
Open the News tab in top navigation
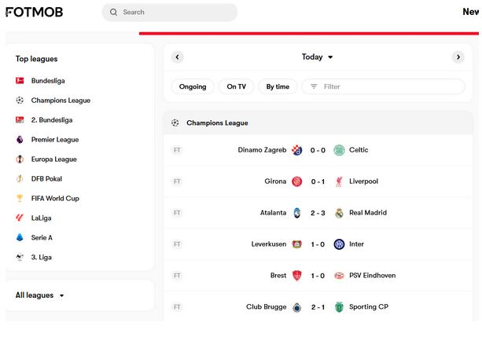(x=471, y=12)
